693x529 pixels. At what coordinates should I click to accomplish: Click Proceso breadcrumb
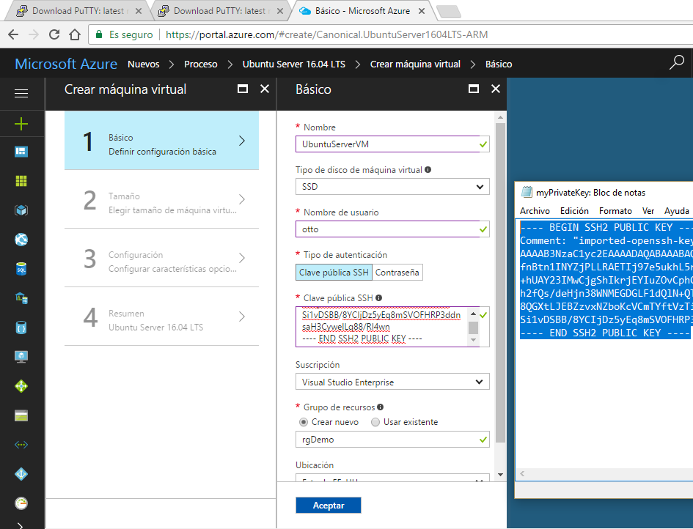(x=201, y=64)
